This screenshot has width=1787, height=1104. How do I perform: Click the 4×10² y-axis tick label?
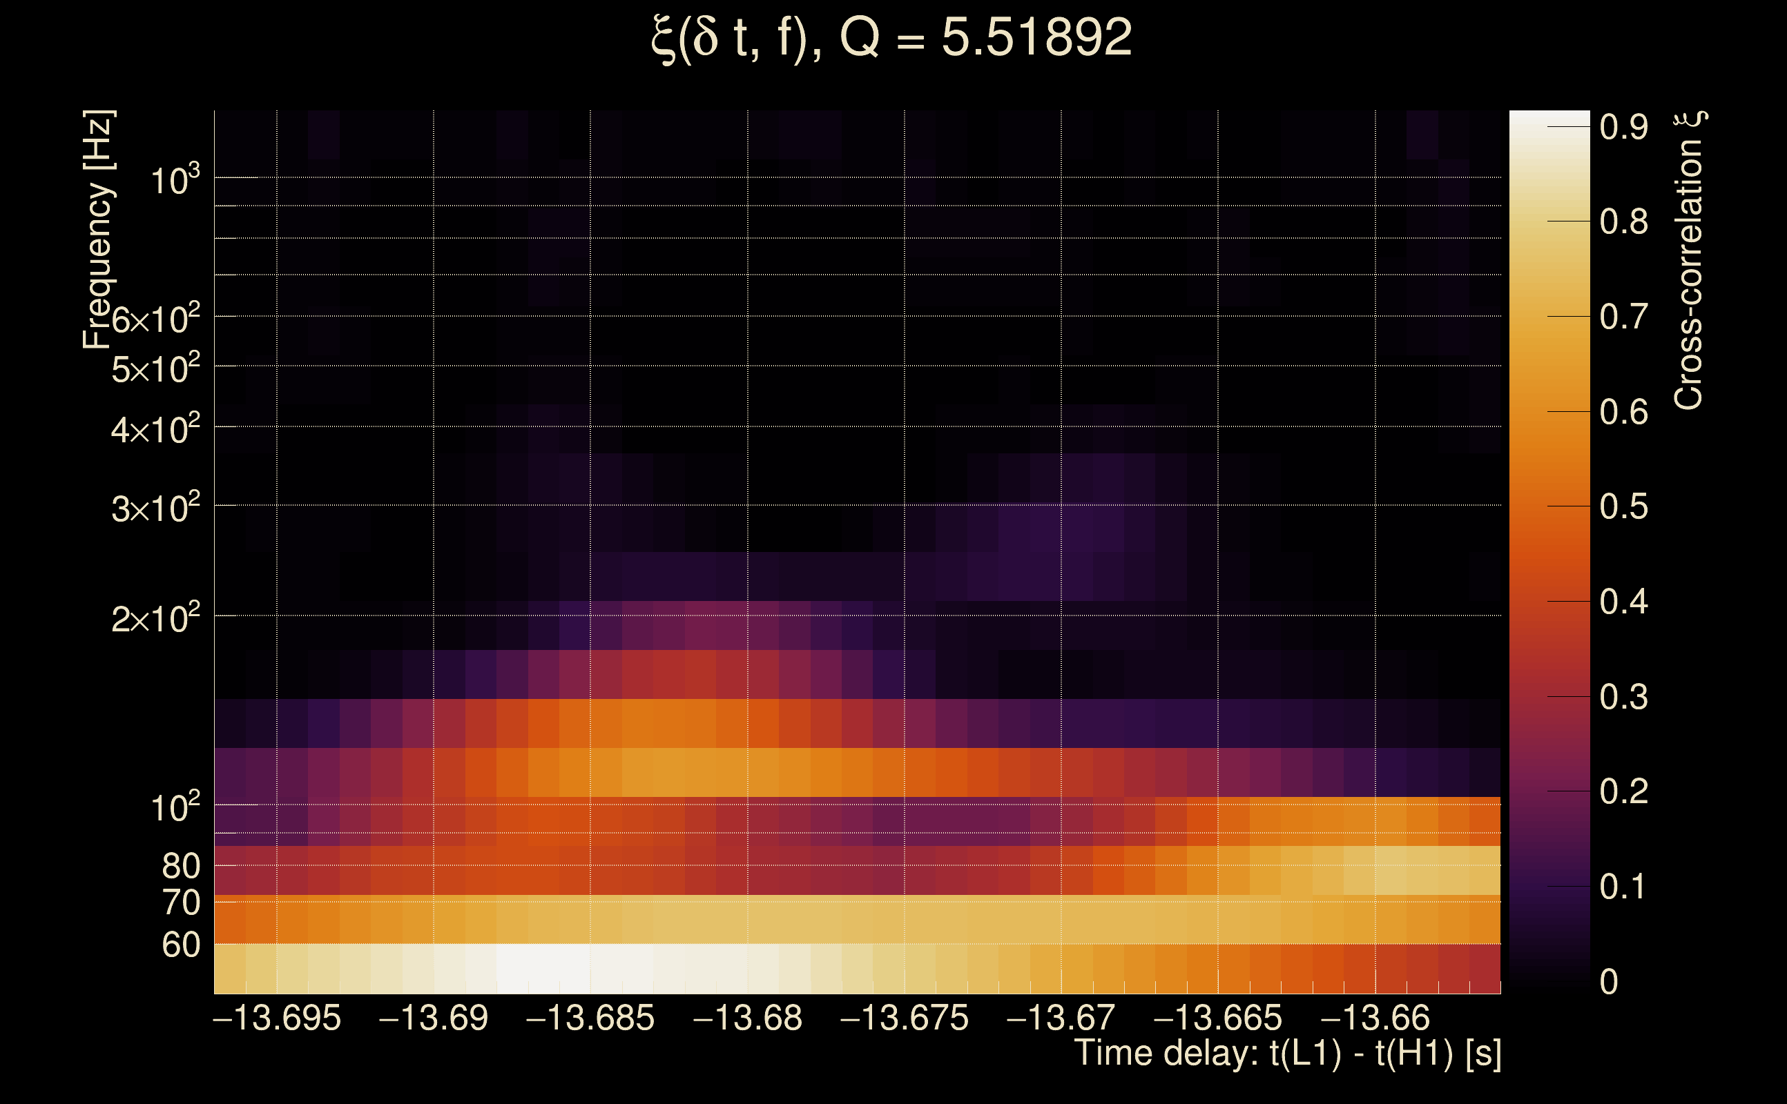click(x=155, y=429)
